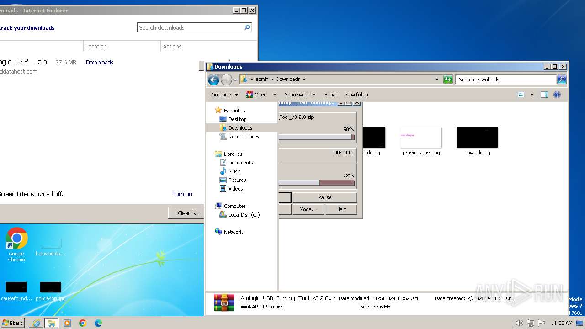Select Computer in navigation pane
The width and height of the screenshot is (585, 329).
pyautogui.click(x=234, y=206)
